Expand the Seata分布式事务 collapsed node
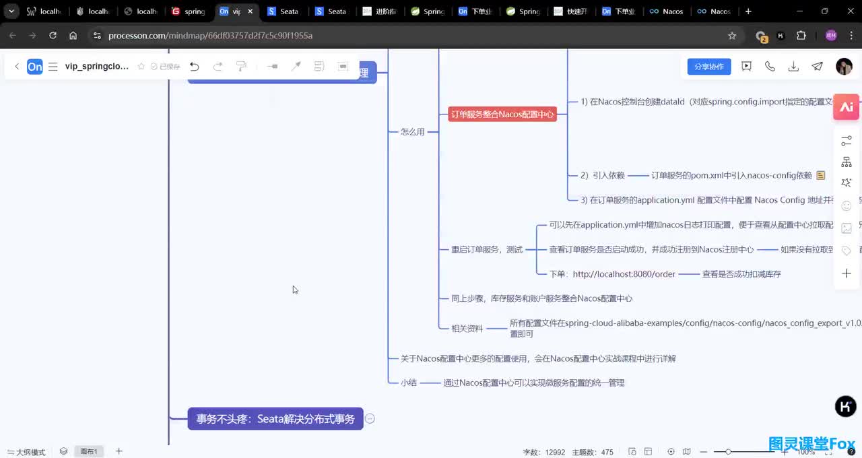Viewport: 862px width, 458px height. click(370, 419)
